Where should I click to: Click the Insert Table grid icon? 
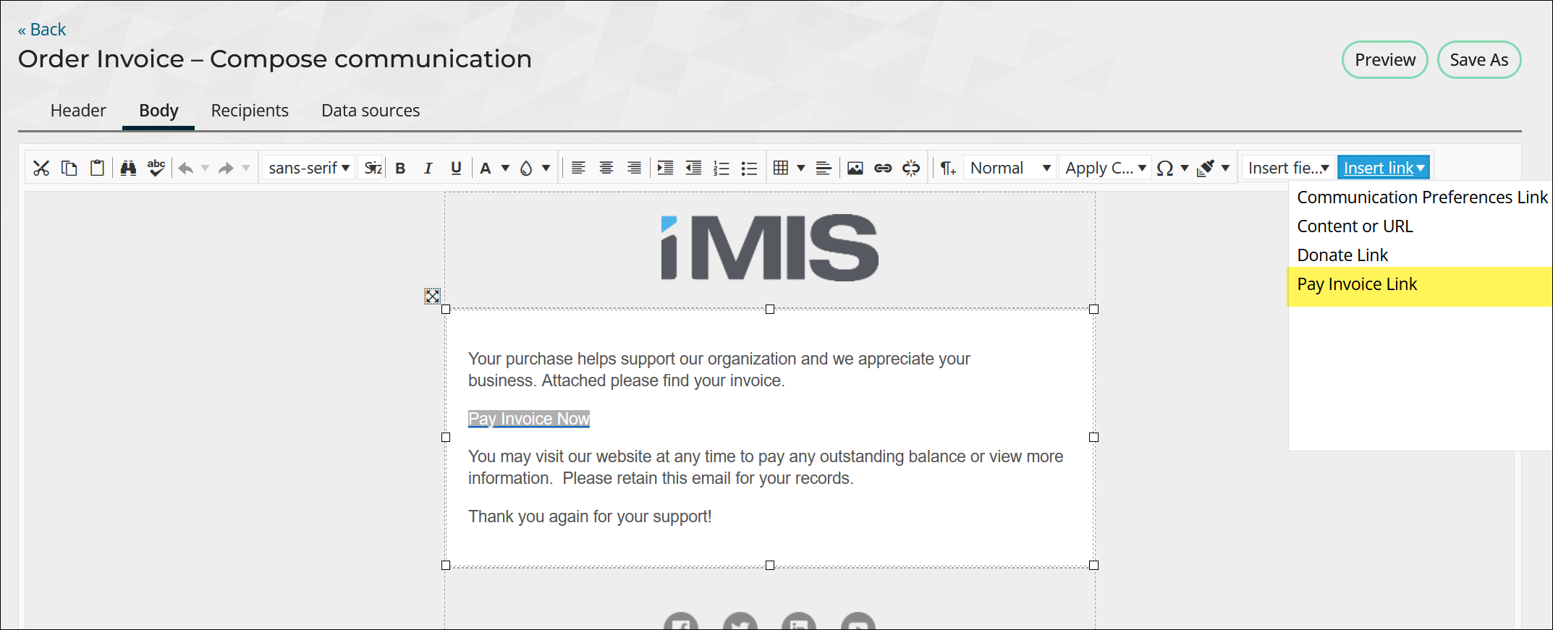(781, 169)
